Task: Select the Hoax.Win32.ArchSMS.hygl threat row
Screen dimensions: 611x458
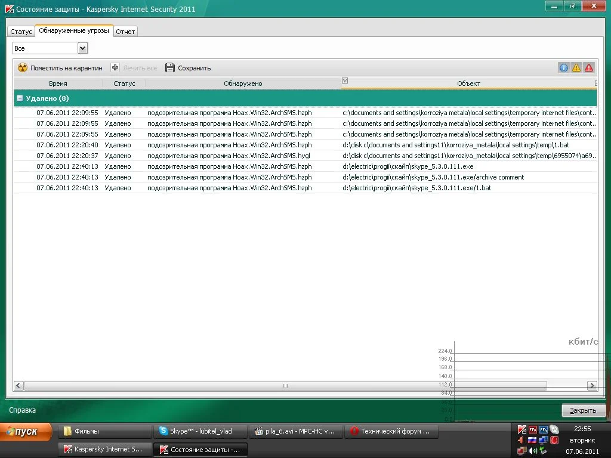Action: pos(305,156)
